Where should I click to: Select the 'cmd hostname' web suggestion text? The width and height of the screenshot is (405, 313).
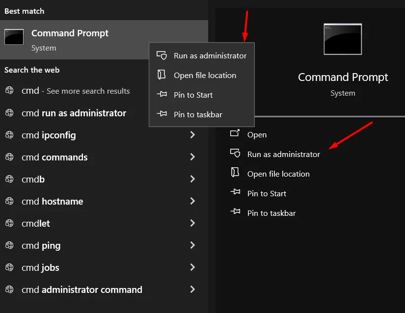pos(53,201)
